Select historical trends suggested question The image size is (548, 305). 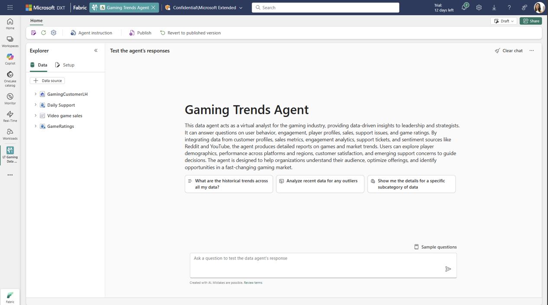click(229, 184)
